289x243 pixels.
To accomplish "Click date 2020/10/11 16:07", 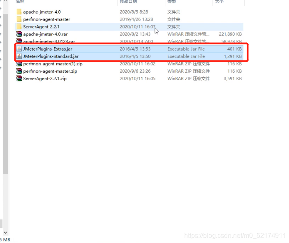I will [137, 27].
